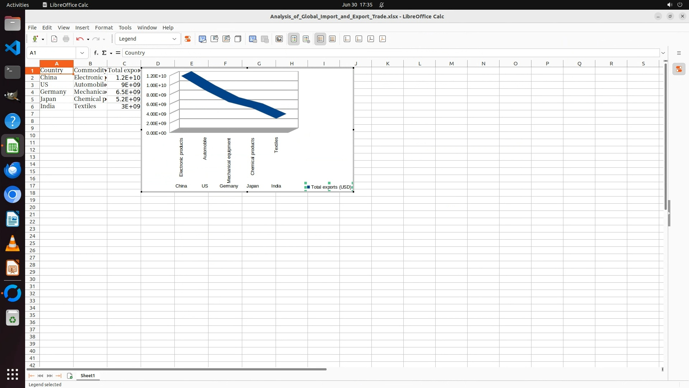Image resolution: width=689 pixels, height=388 pixels.
Task: Click the Titles toolbar icon
Action: 279,39
